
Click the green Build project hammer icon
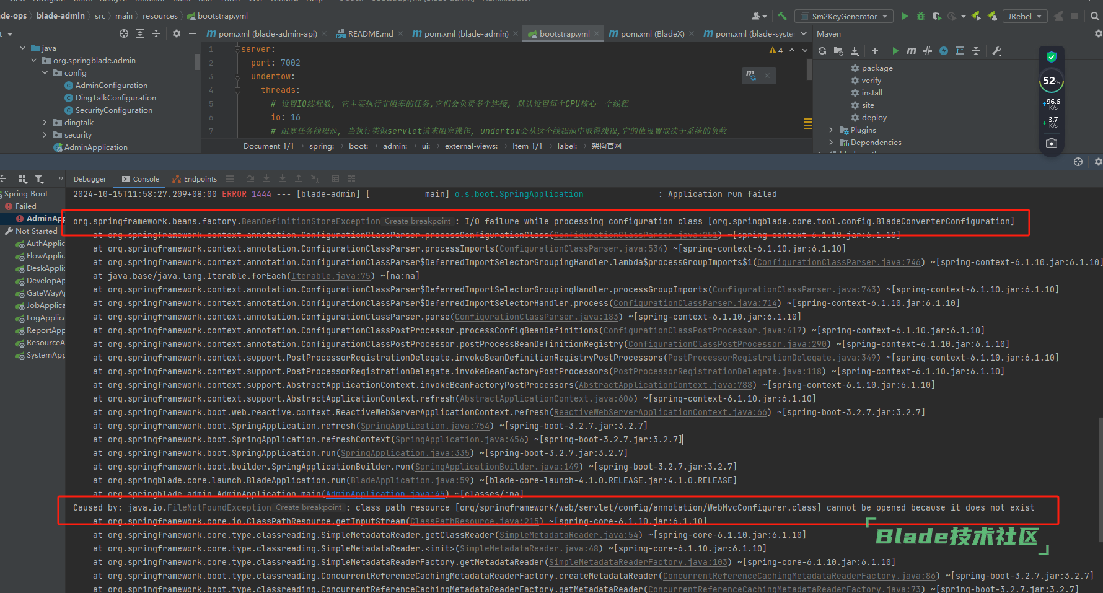(x=783, y=16)
